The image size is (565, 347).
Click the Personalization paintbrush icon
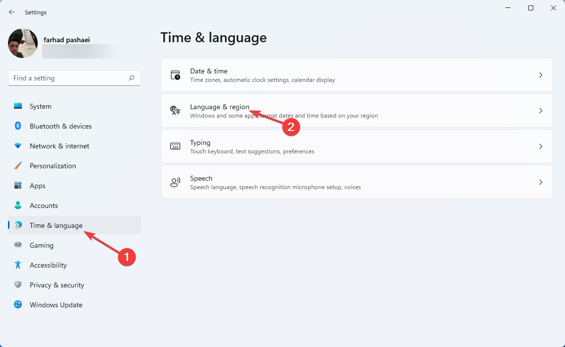(18, 166)
